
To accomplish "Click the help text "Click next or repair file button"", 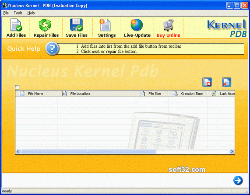I will [x=109, y=52].
